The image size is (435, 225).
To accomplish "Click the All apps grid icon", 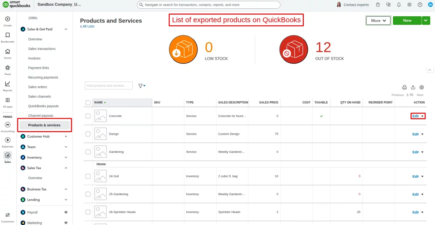I will 7,100.
